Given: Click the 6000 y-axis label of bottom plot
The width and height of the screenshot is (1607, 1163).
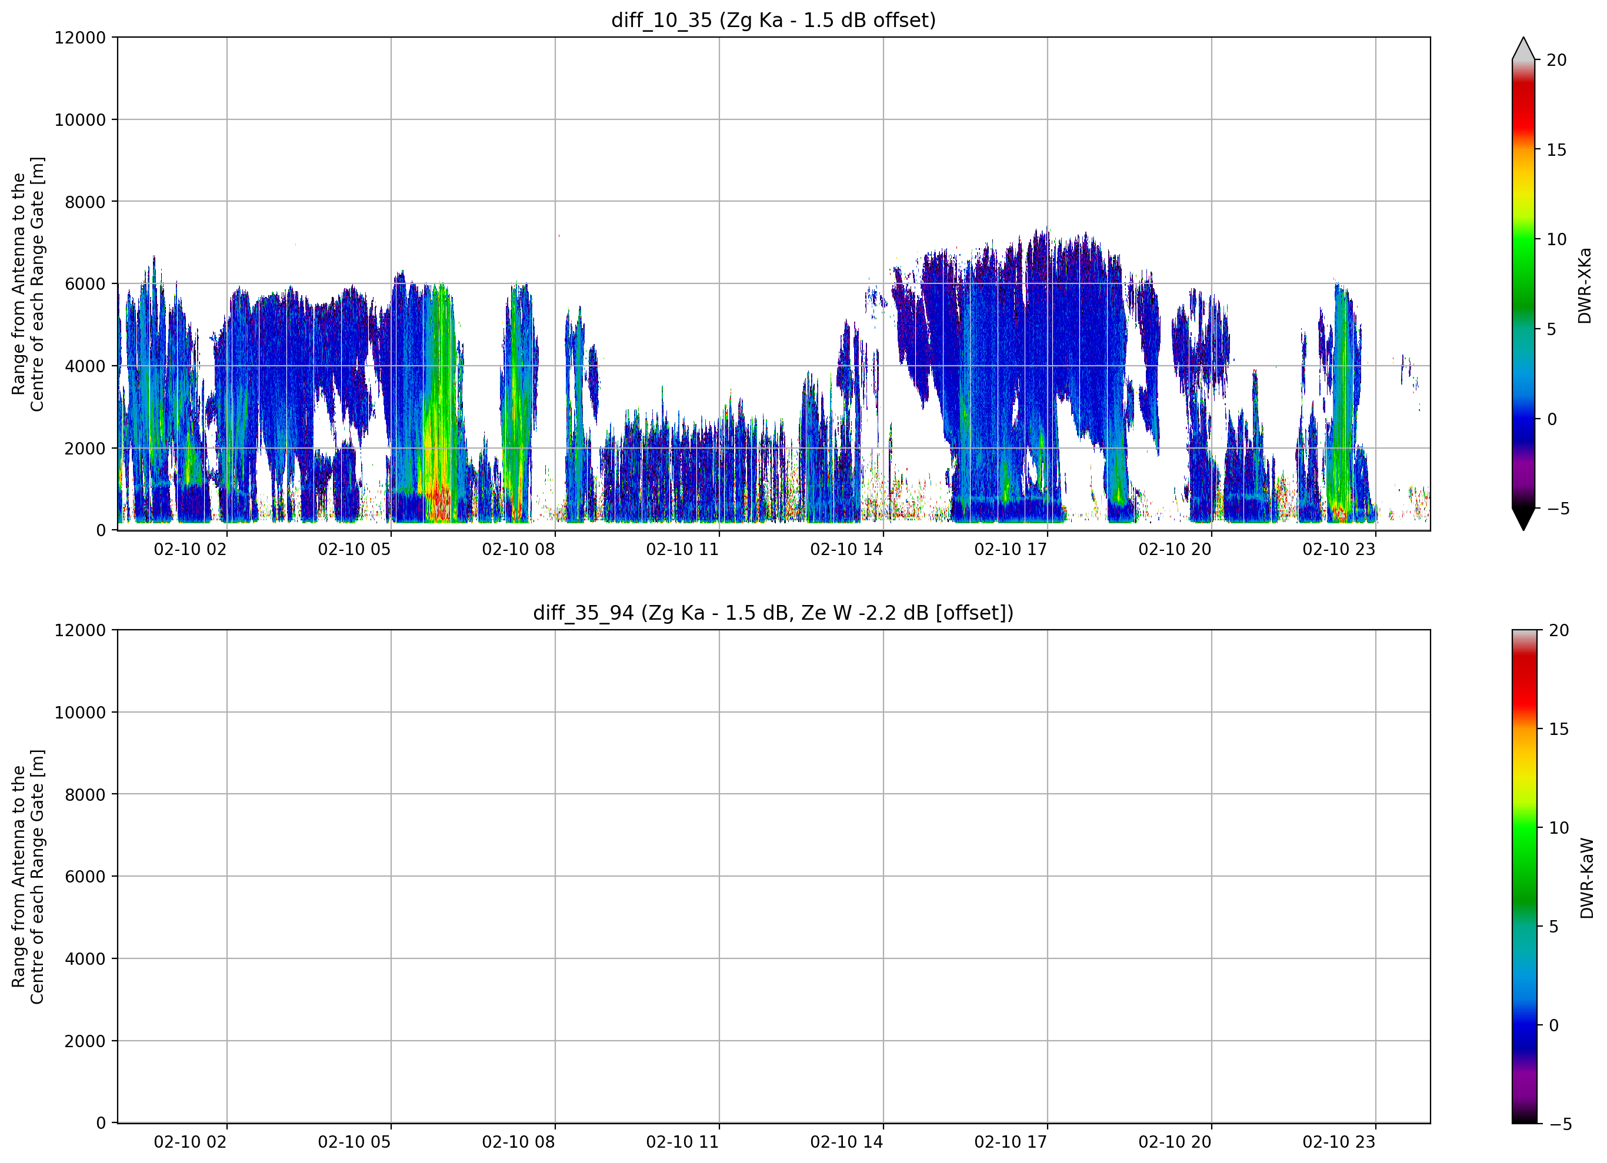Looking at the screenshot, I should pyautogui.click(x=85, y=877).
